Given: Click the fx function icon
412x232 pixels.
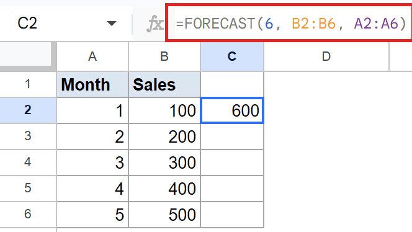Looking at the screenshot, I should pyautogui.click(x=155, y=24).
